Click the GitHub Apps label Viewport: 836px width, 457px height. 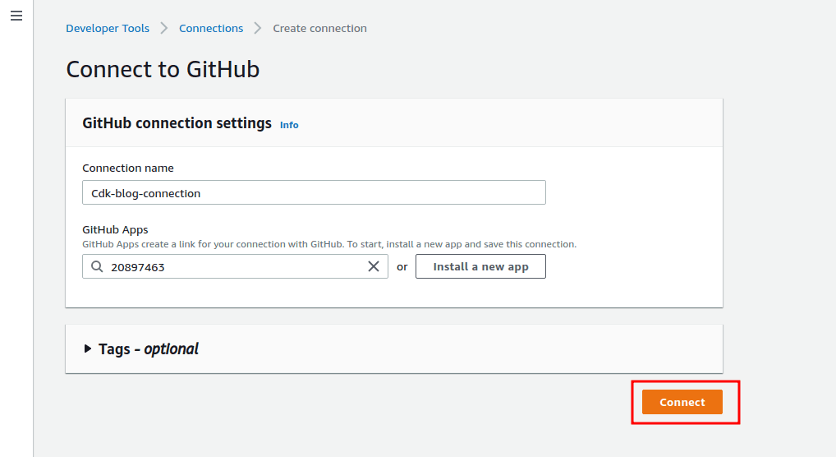115,229
